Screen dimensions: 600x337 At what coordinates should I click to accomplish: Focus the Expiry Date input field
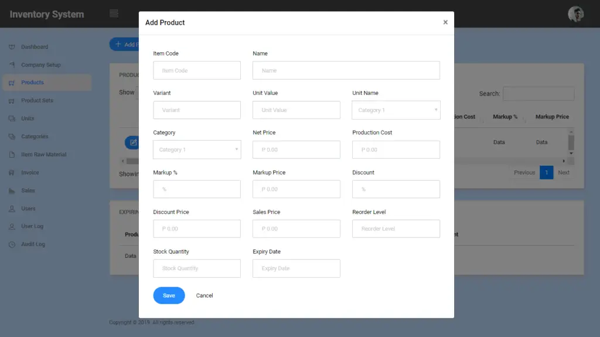tap(296, 268)
